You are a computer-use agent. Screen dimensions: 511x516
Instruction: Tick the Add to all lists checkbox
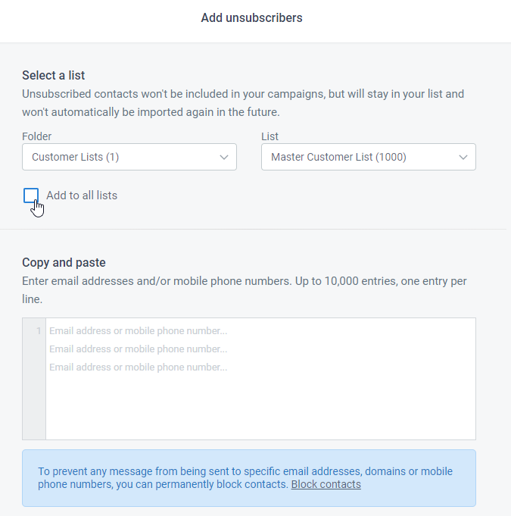coord(31,195)
